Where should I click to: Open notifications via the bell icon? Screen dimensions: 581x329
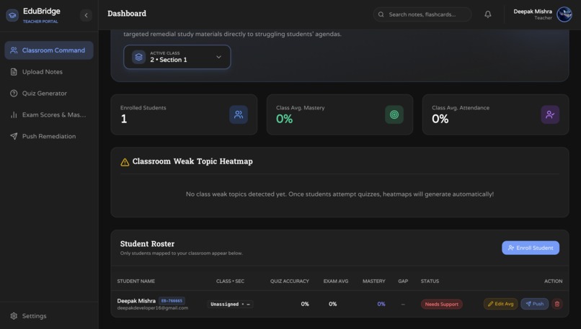(488, 14)
